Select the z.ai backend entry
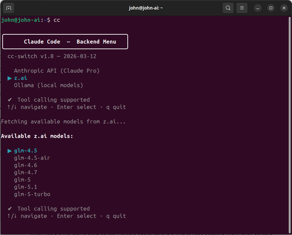This screenshot has height=235, width=292. click(20, 78)
